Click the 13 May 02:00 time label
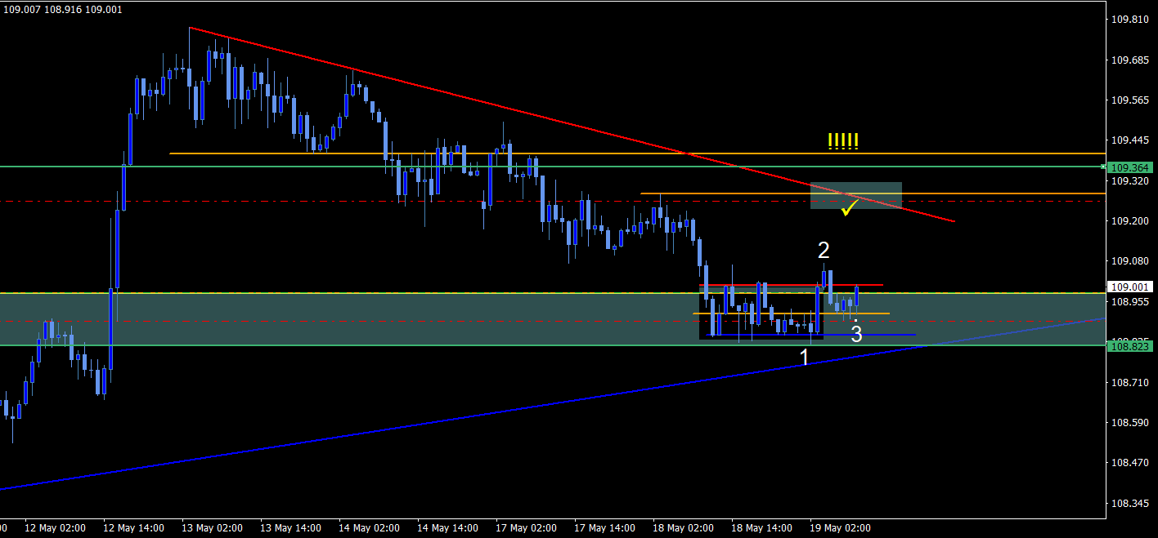 [x=212, y=528]
